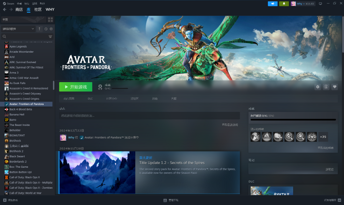Click the activity share text field
This screenshot has height=205, width=344.
coord(149,116)
